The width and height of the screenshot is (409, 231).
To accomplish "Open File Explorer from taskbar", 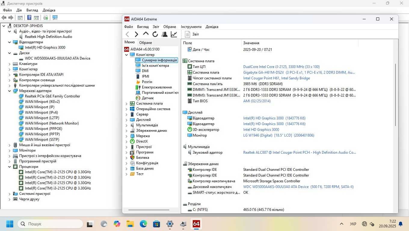I will (130, 224).
